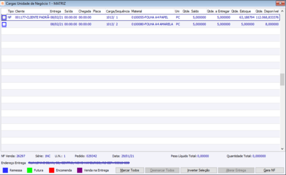The height and width of the screenshot is (175, 286).
Task: Click the application icon in title bar
Action: (x=3, y=4)
